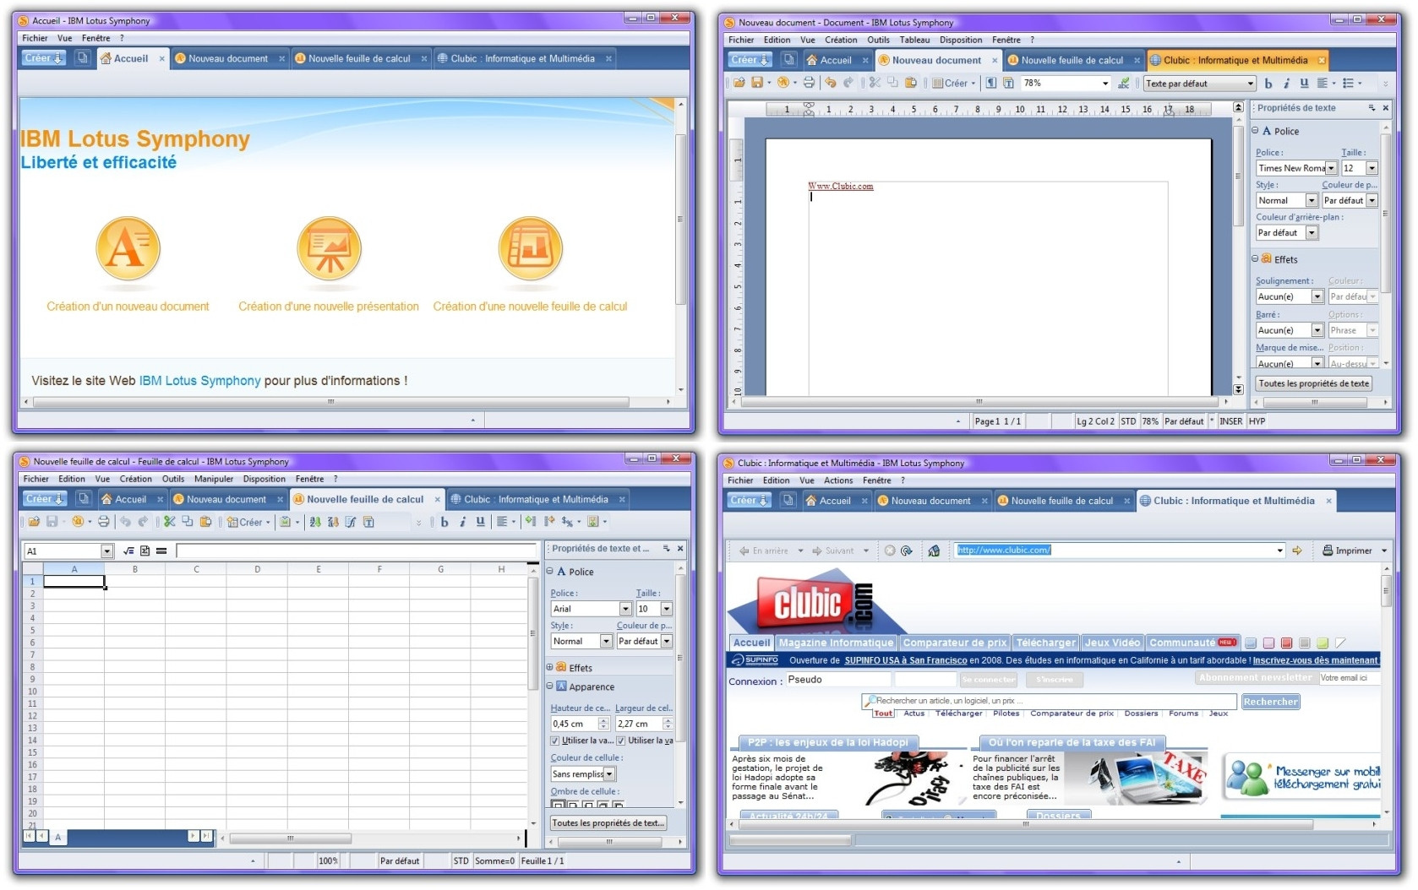
Task: Click the Copy icon in the spreadsheet window toolbar
Action: click(188, 522)
